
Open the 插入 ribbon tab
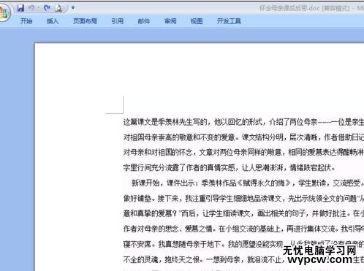[53, 21]
